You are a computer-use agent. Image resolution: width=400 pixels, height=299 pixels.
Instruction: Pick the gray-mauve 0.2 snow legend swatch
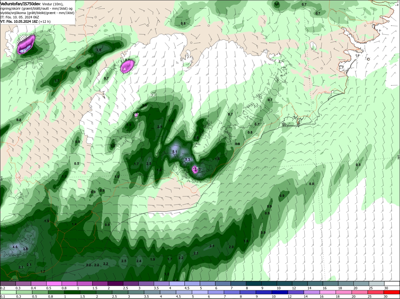[8, 283]
